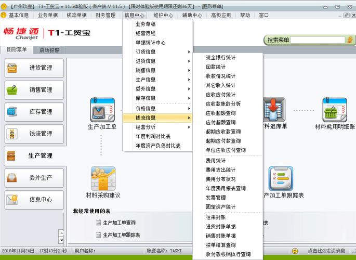Image resolution: width=356 pixels, height=260 pixels.
Task: Choose 应收超额查询 in the submenu
Action: click(228, 113)
